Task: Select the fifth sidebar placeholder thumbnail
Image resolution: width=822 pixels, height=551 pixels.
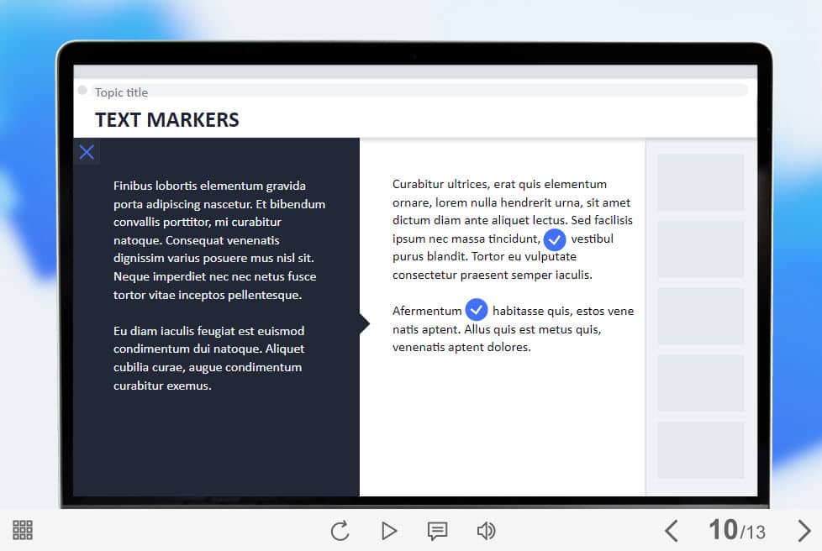Action: [700, 450]
